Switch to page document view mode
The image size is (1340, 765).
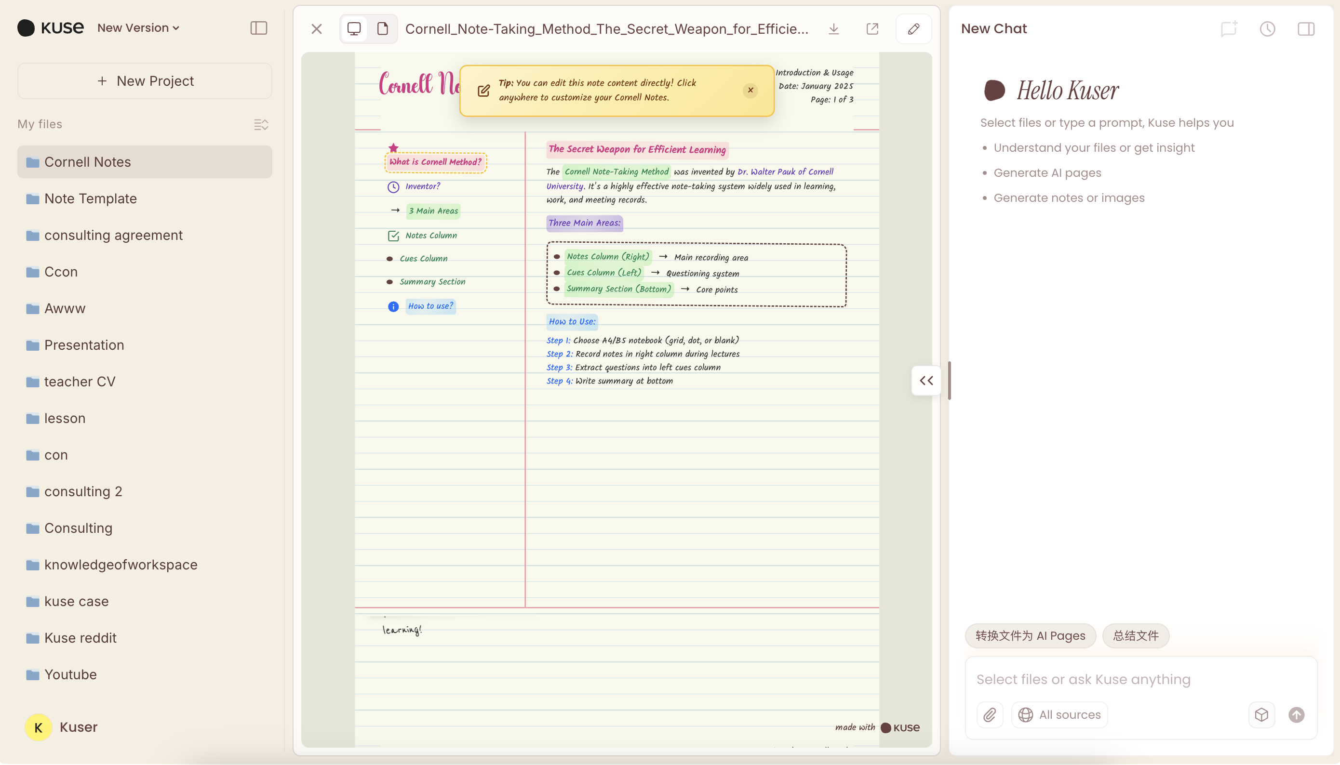coord(383,29)
